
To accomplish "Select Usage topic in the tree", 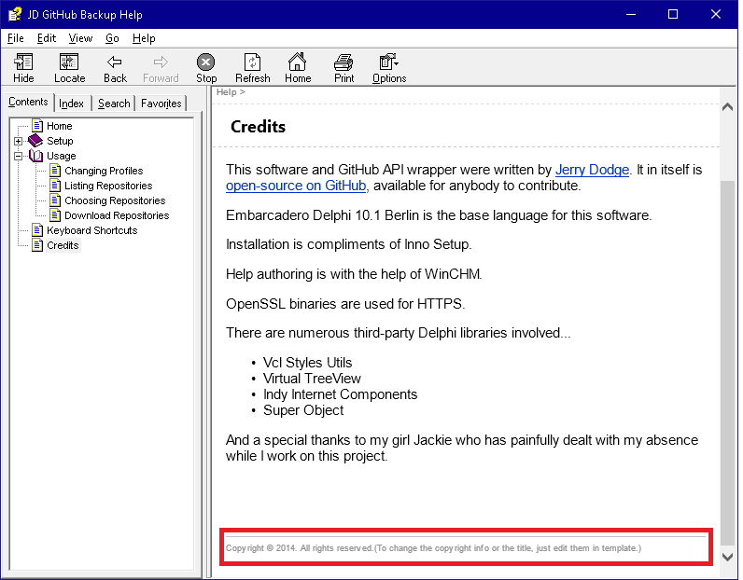I will pos(61,156).
